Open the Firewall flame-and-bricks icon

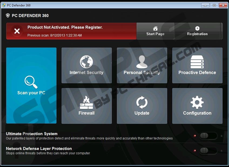coord(86,102)
